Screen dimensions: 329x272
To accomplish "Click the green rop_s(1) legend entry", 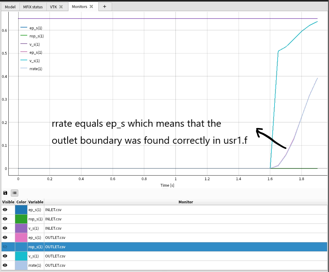I will pos(32,36).
